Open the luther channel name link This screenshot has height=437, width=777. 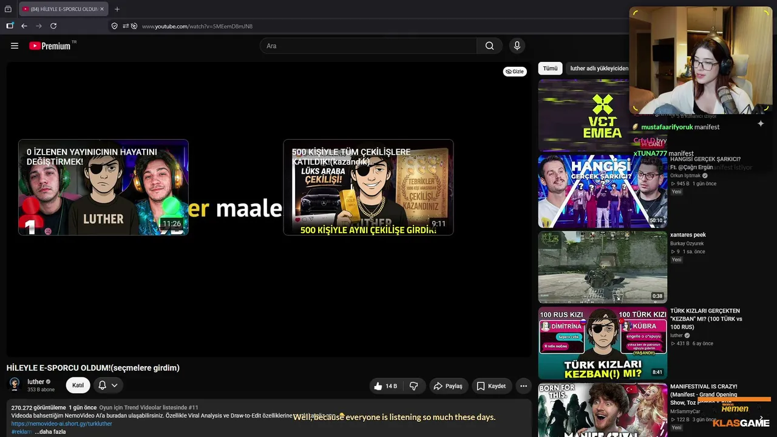pyautogui.click(x=36, y=382)
